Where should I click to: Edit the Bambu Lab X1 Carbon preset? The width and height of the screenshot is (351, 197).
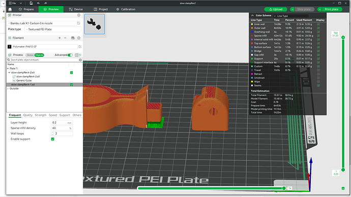click(79, 23)
